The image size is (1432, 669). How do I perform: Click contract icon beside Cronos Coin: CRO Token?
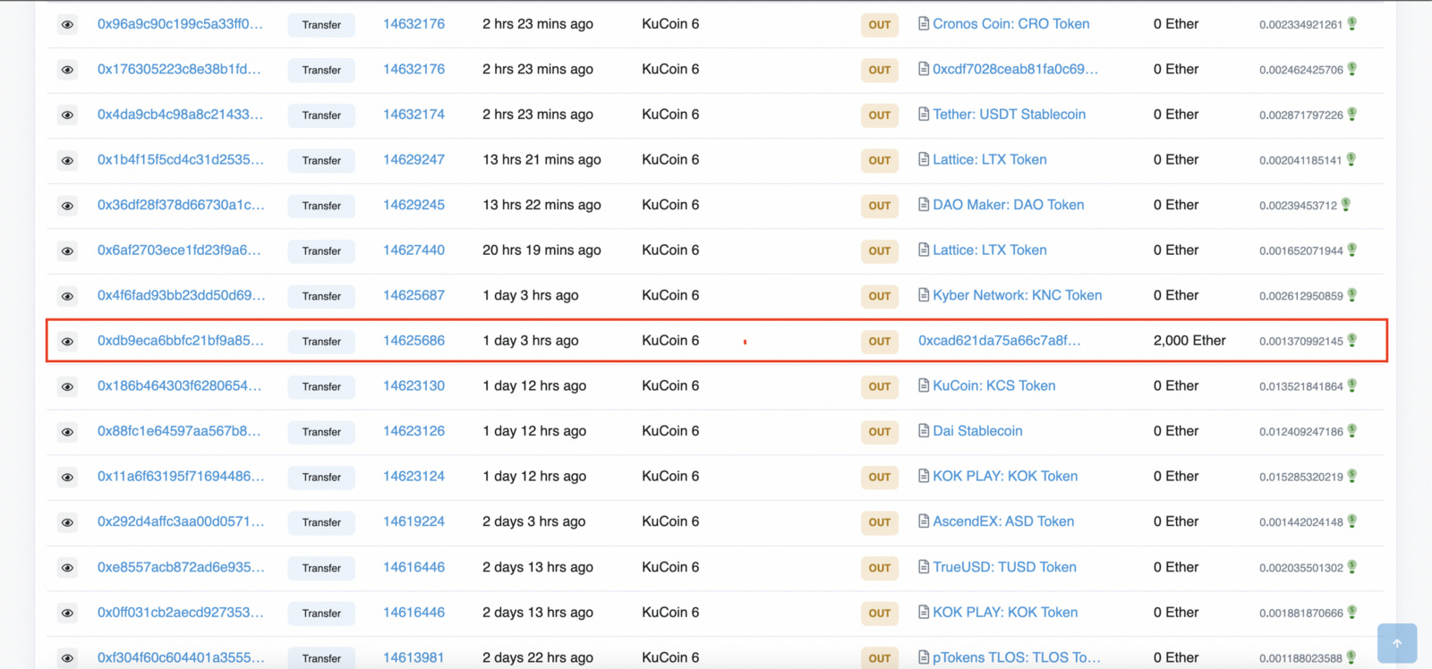coord(924,24)
